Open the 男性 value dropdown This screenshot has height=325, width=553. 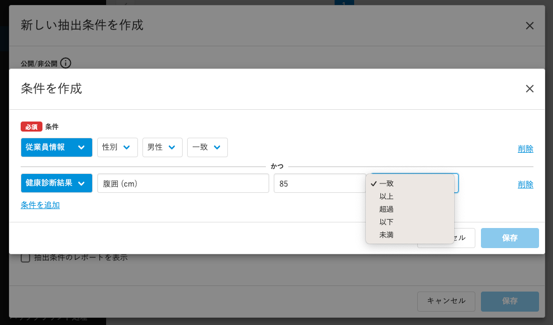click(x=162, y=147)
